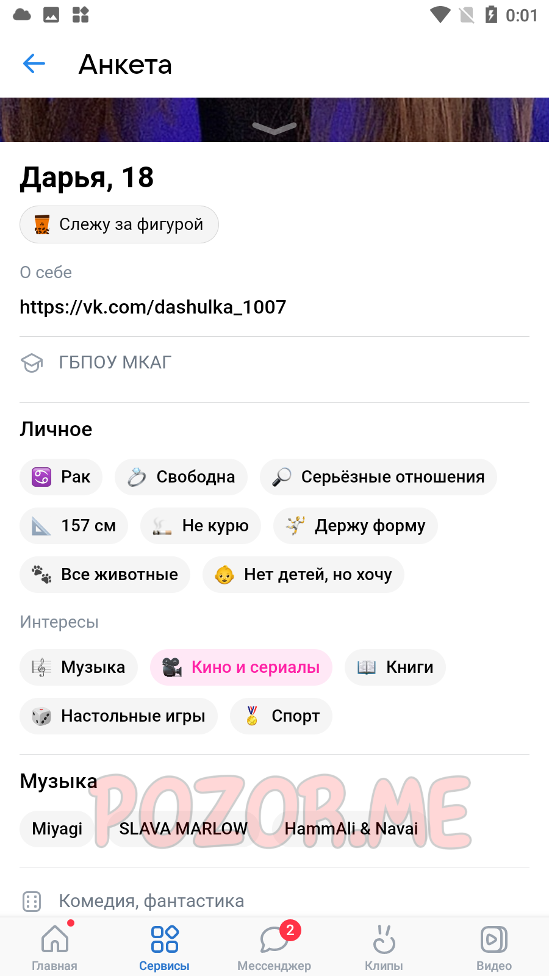Select the Сервисы tab in bottom bar
The image size is (549, 976).
(165, 947)
